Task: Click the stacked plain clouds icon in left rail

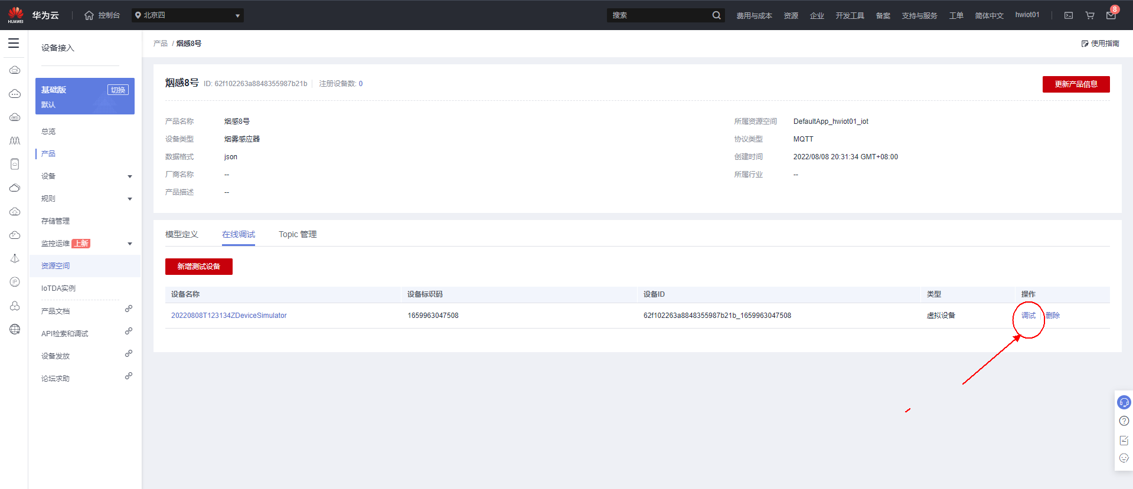Action: (x=15, y=188)
